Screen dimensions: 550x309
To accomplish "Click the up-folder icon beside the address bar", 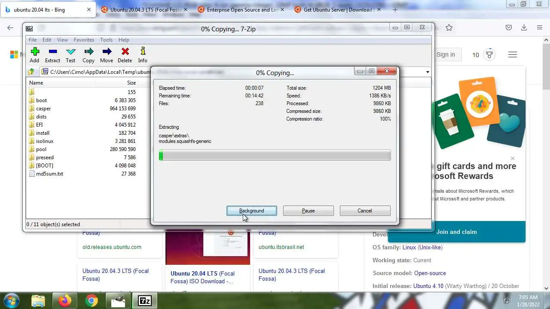I will coord(31,72).
